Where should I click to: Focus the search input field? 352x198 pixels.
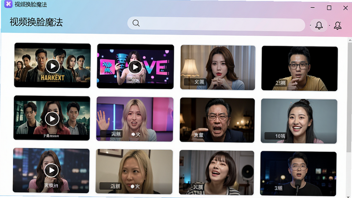216,24
